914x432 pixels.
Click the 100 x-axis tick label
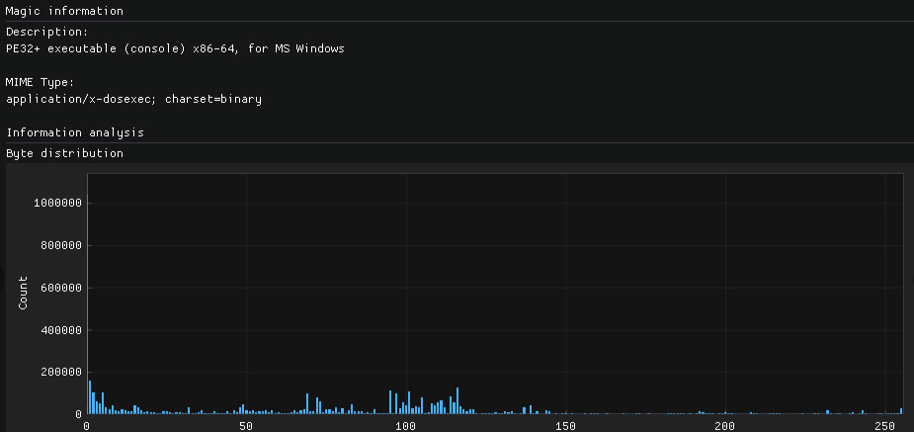coord(406,426)
